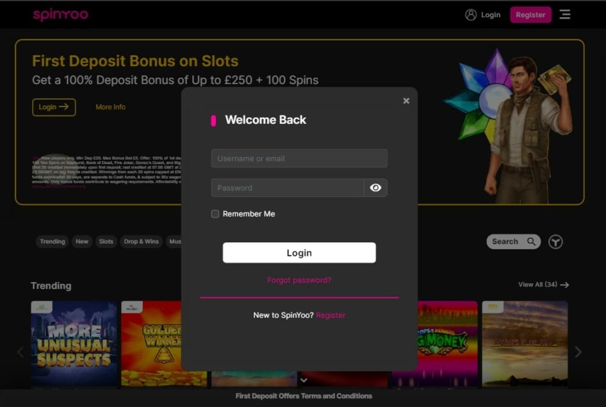Click the left carousel arrow
Screen dimensions: 606x407
[19, 352]
